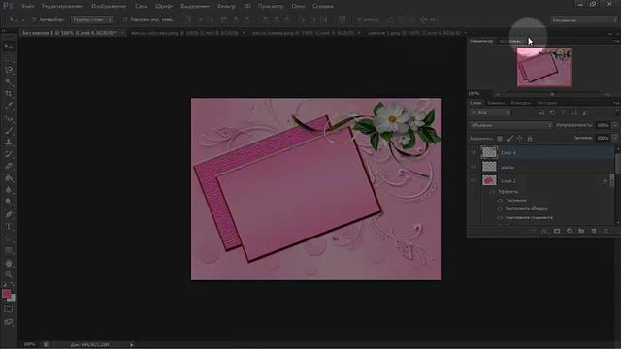Image resolution: width=621 pixels, height=349 pixels.
Task: Lock layer position icon
Action: point(520,138)
